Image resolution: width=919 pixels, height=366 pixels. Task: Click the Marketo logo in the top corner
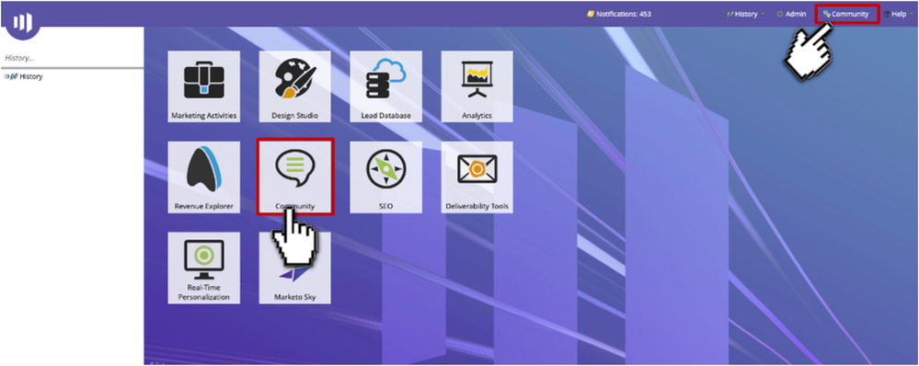[x=23, y=22]
